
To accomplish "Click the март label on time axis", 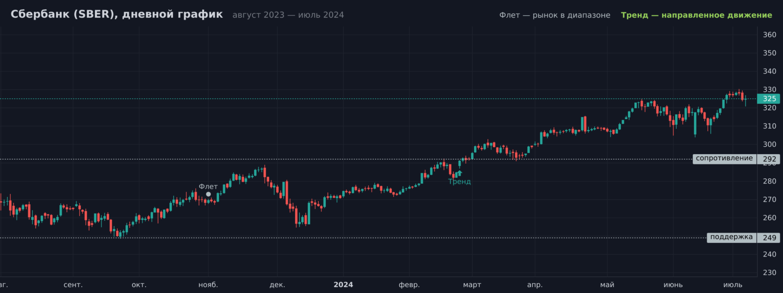I will (x=472, y=285).
